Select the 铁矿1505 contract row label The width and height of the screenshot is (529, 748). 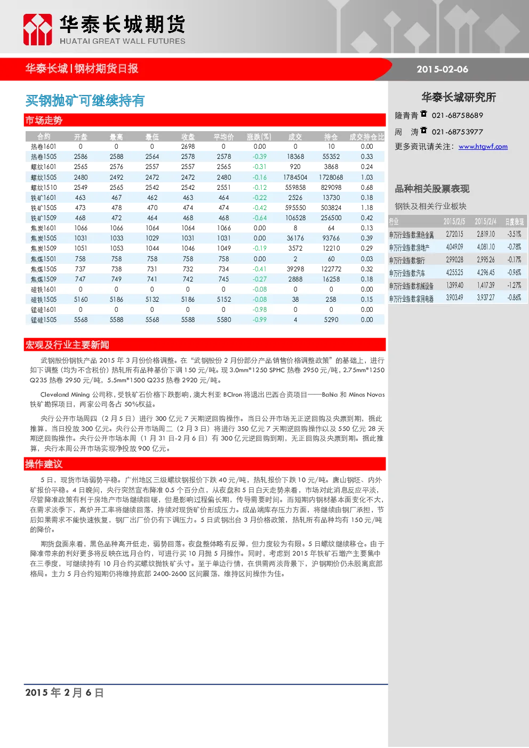point(44,208)
